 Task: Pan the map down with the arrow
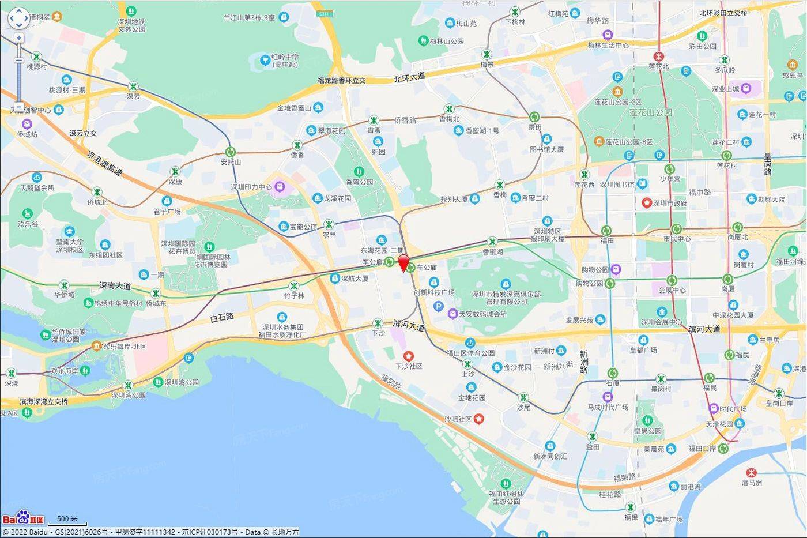coord(18,25)
